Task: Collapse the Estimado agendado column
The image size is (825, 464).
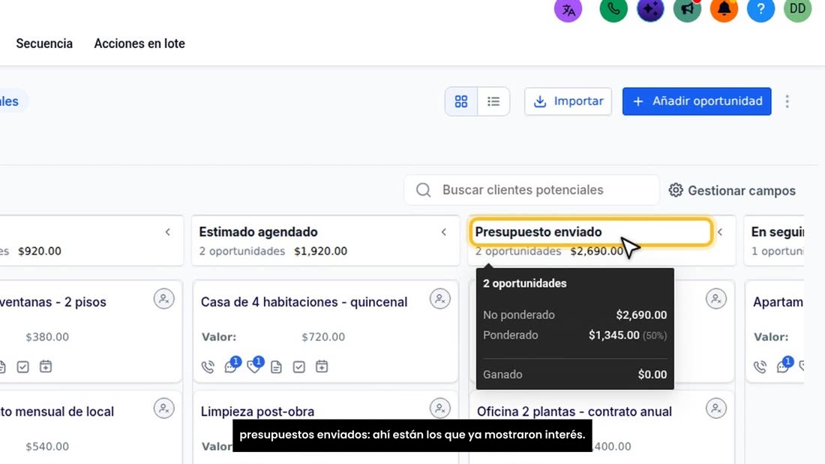Action: (x=444, y=232)
